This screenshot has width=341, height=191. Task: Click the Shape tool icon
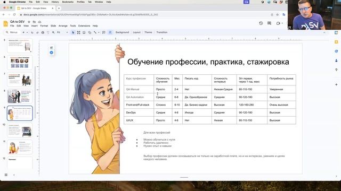(x=90, y=32)
